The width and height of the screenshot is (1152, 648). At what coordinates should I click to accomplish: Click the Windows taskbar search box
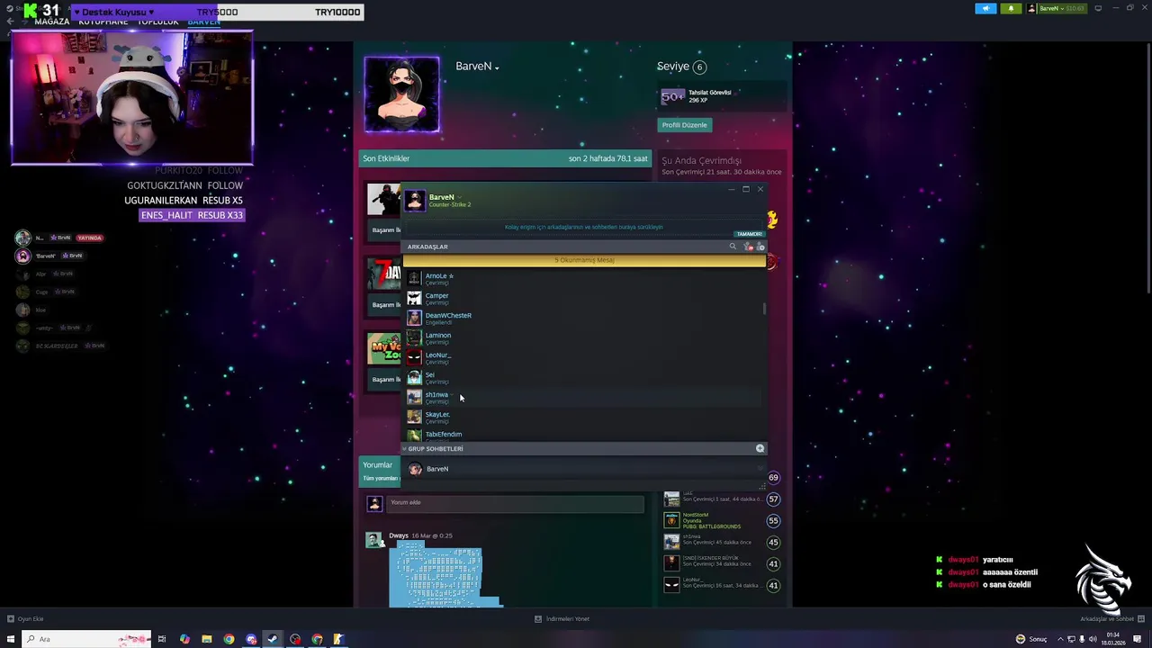(x=87, y=639)
